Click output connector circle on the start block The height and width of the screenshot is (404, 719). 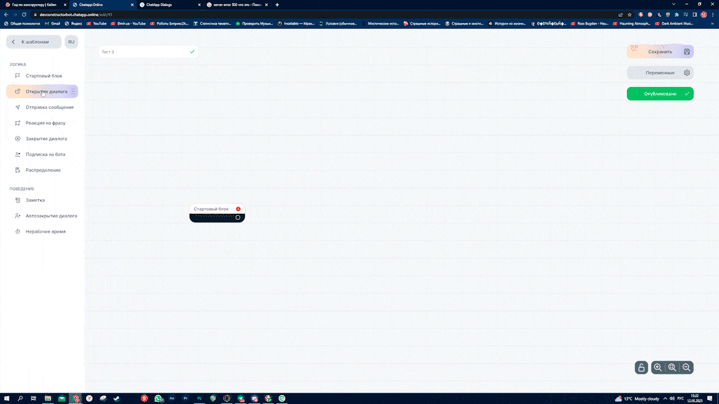(238, 218)
